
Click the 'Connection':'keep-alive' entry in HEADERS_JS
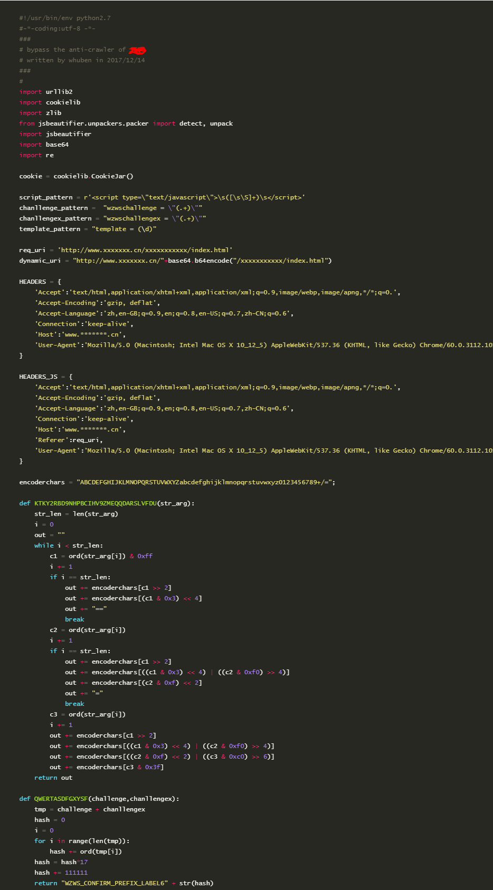[x=84, y=419]
